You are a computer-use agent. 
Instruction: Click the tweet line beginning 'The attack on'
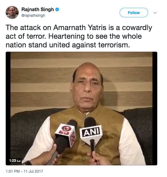79,28
